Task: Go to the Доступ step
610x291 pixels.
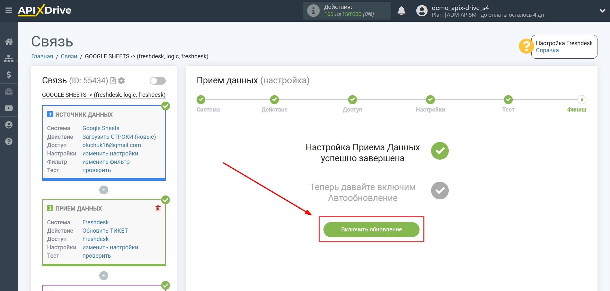Action: [x=352, y=100]
